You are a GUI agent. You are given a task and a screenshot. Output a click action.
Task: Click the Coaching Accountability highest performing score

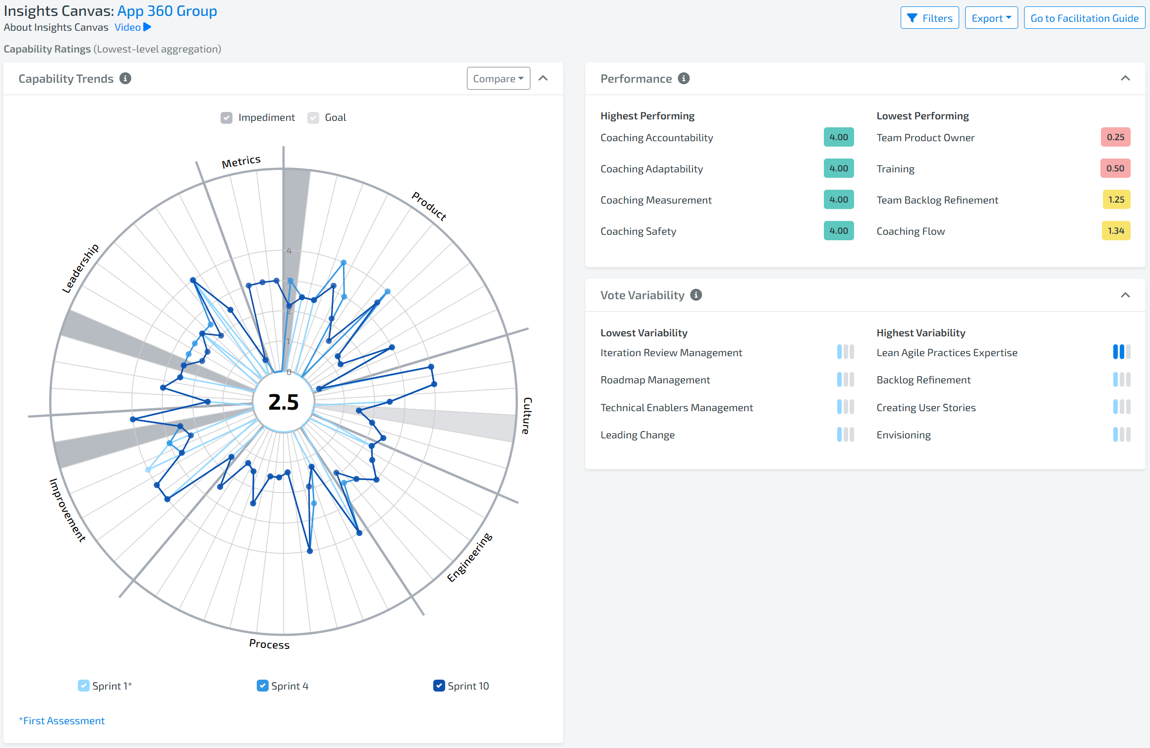(x=839, y=137)
